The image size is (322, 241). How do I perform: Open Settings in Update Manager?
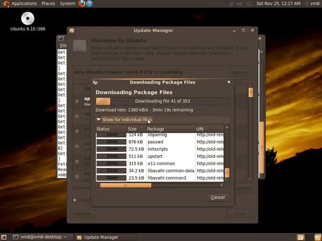pos(84,214)
